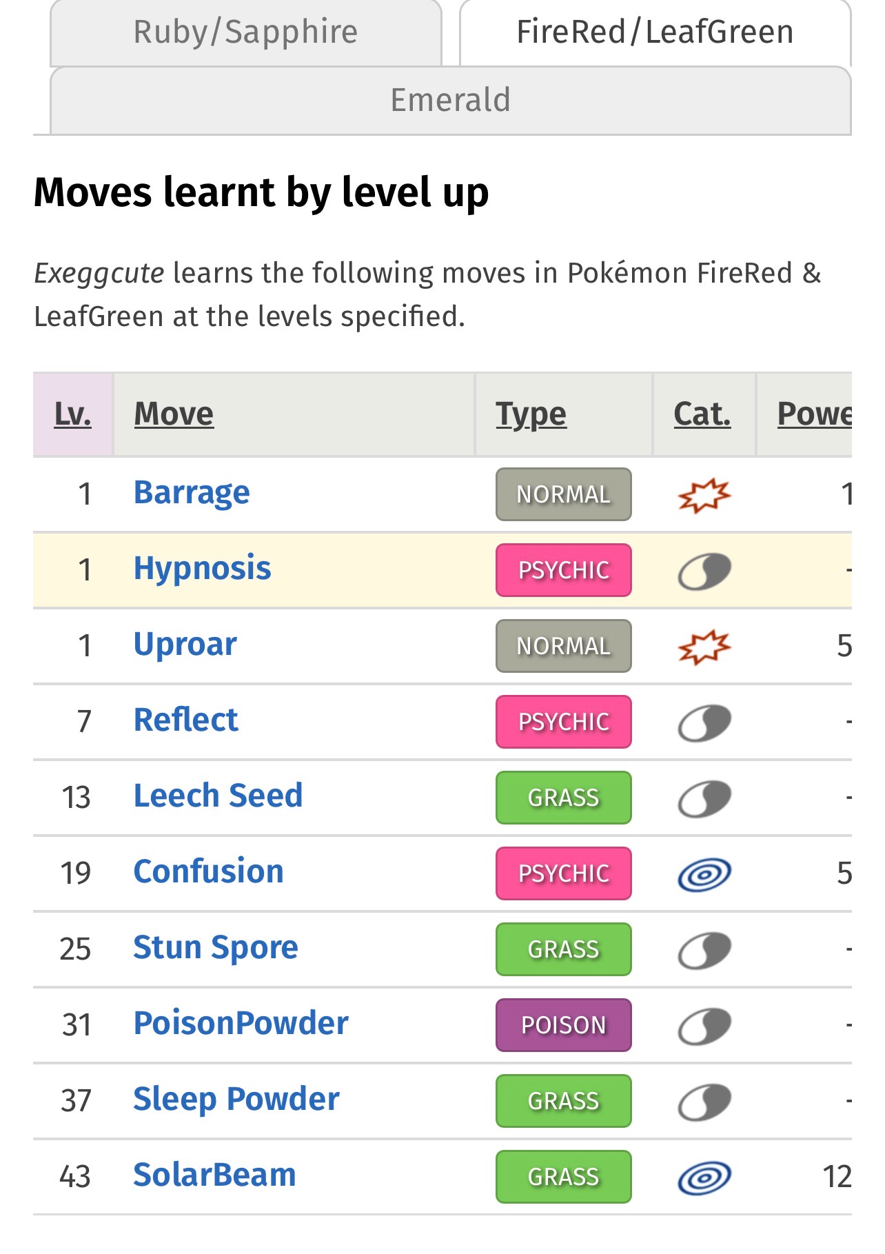Click special category icon in SolarBeam row
The height and width of the screenshot is (1254, 885).
(704, 1177)
